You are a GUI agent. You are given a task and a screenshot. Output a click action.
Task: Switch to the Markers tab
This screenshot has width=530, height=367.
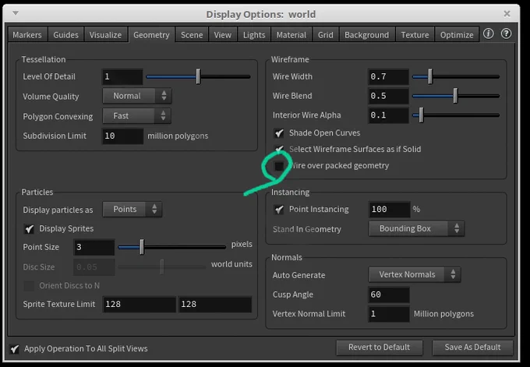click(27, 35)
